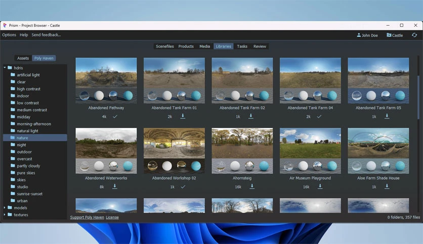Download Abandoned Tank Farm 02 HDRI
Screen dimensions: 423x244
click(250, 116)
